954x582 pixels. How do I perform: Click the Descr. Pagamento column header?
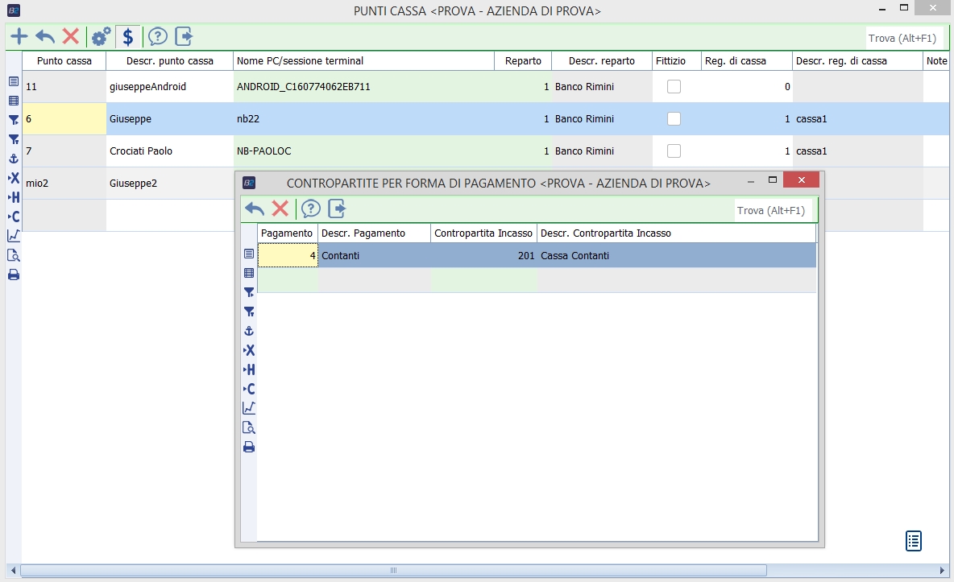[x=374, y=233]
